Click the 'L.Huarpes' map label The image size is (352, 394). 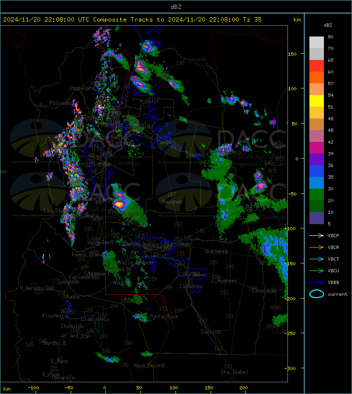[224, 281]
